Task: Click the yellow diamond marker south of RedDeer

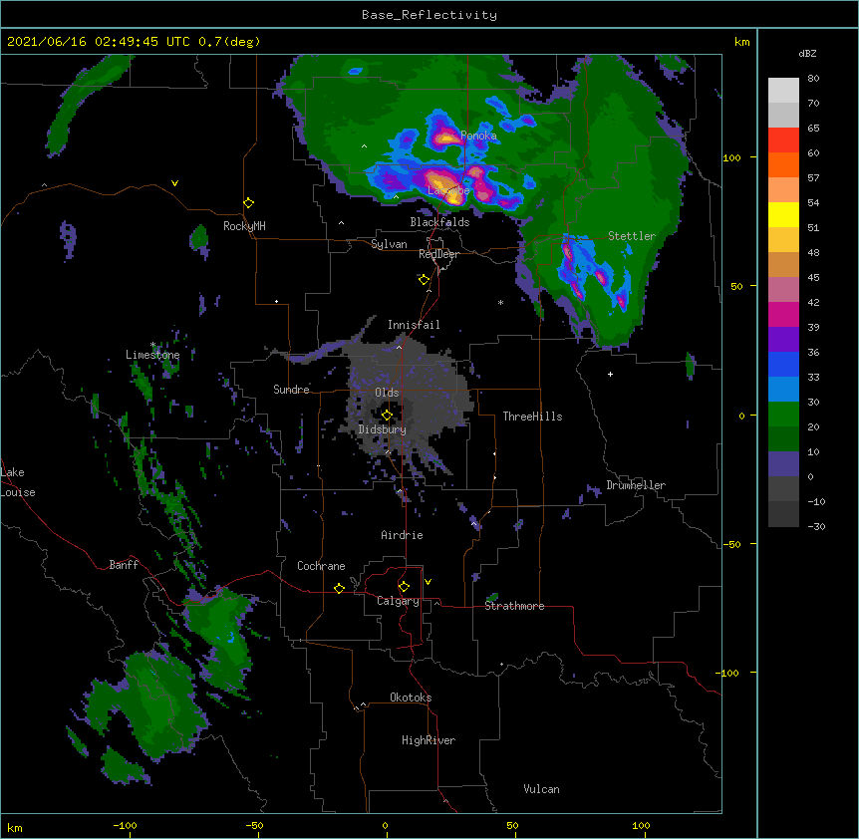Action: 424,280
